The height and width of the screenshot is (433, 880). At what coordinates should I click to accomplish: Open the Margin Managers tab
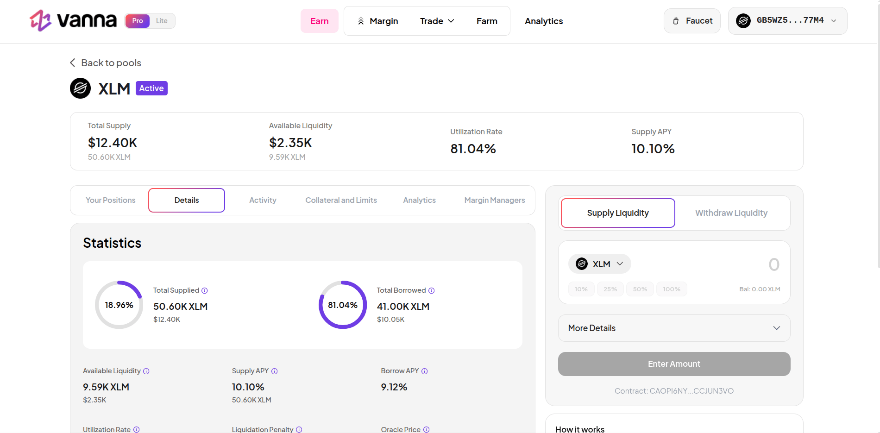495,200
